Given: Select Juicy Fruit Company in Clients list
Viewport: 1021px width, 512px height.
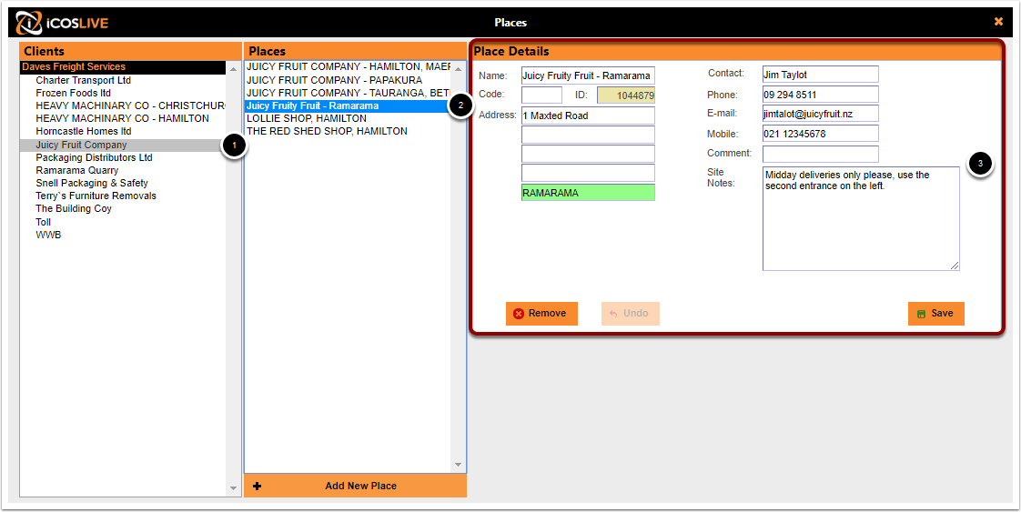Looking at the screenshot, I should 123,146.
